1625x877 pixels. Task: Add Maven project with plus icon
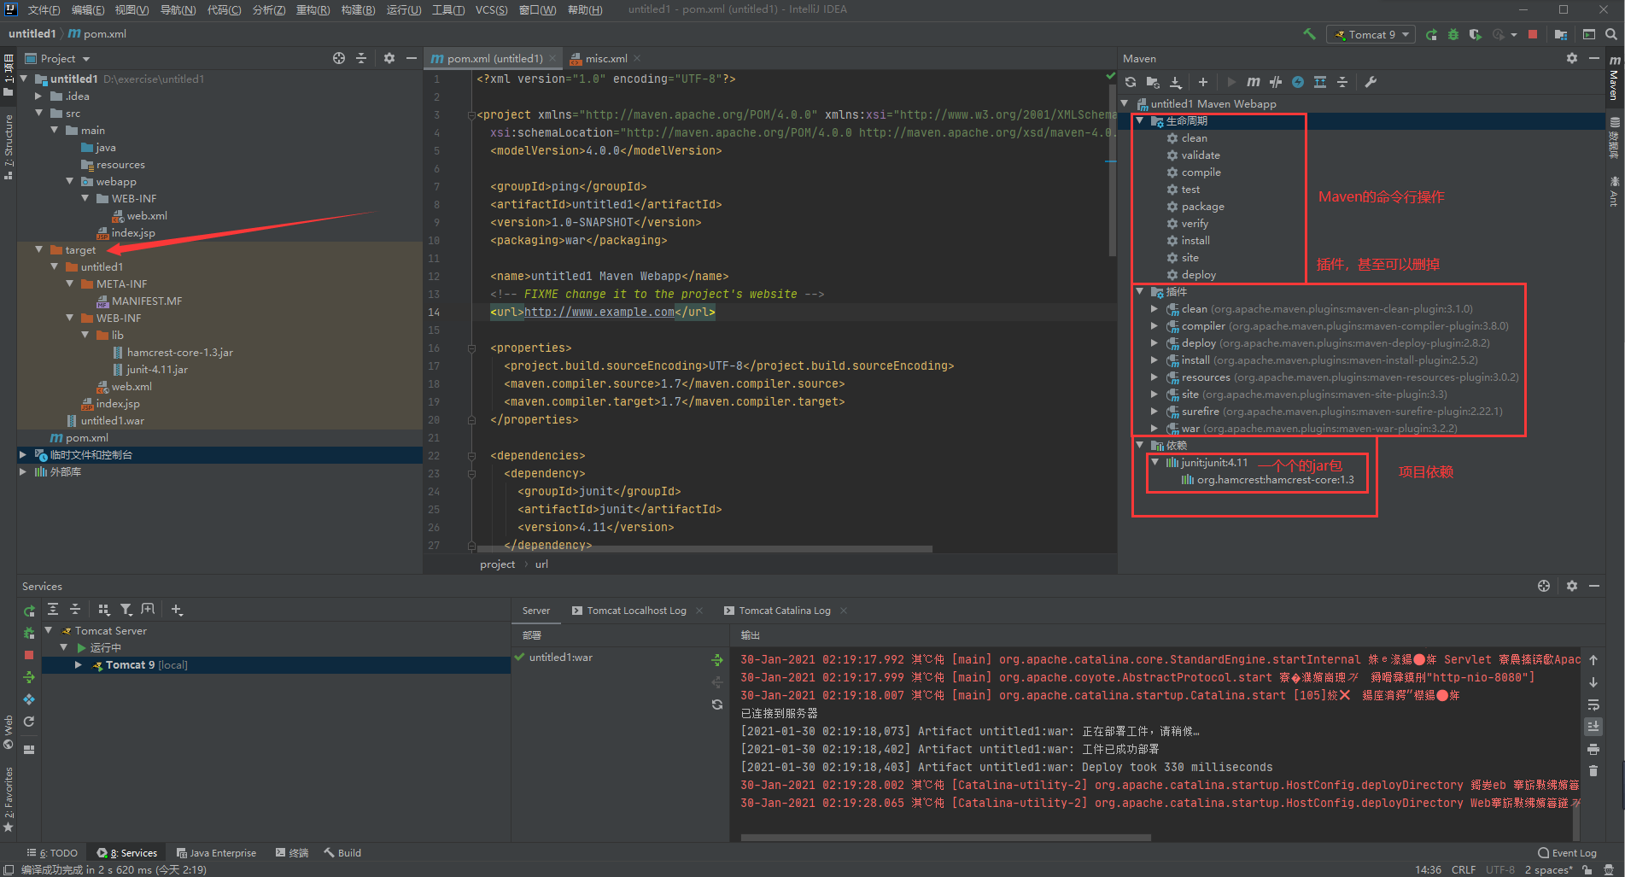tap(1202, 82)
